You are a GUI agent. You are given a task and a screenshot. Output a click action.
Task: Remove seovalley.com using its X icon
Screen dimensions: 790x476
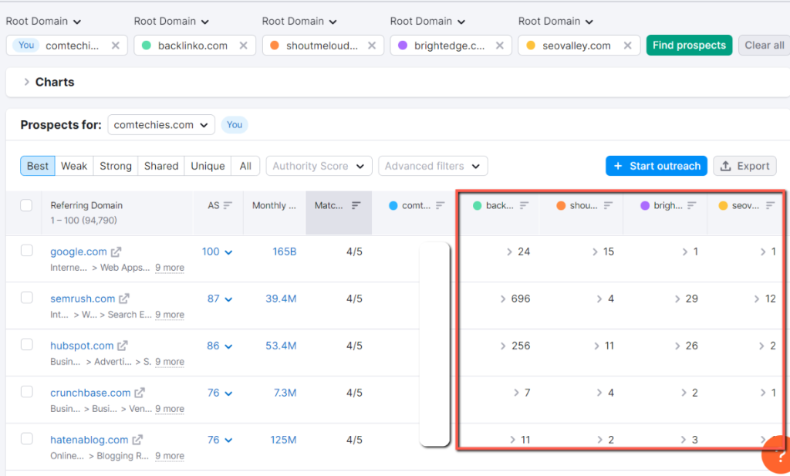coord(628,45)
